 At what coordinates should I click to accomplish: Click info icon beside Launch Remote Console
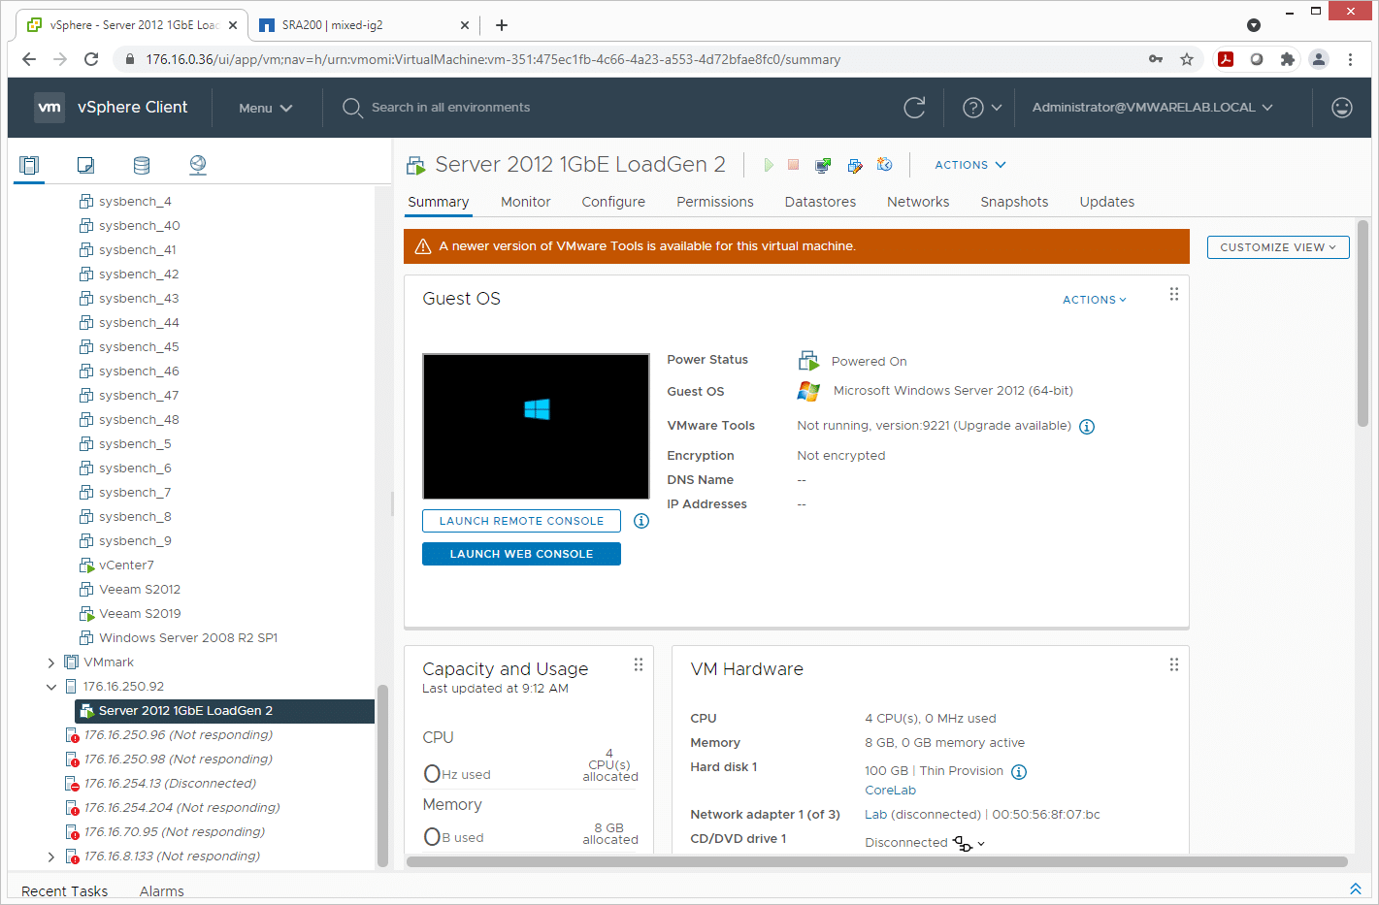tap(641, 521)
